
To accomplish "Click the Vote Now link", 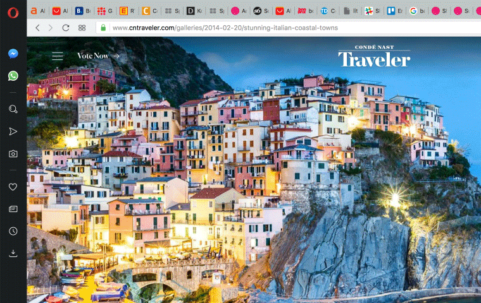I will (x=98, y=56).
